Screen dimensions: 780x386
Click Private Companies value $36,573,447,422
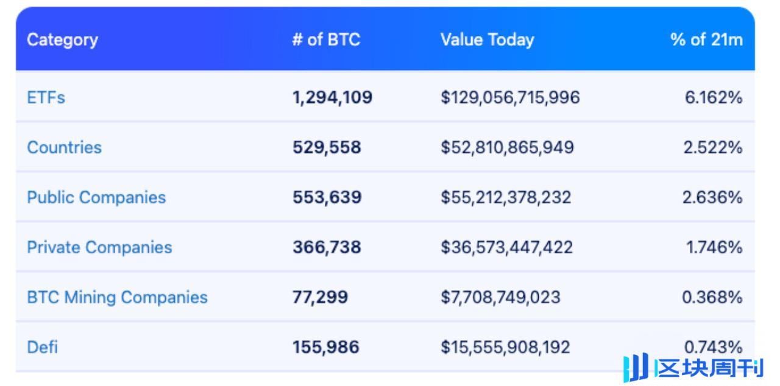click(506, 247)
